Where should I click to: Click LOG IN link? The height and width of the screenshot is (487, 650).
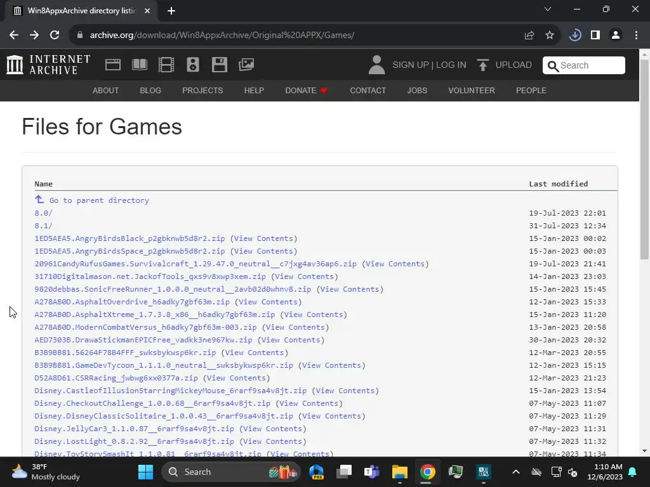pyautogui.click(x=451, y=65)
